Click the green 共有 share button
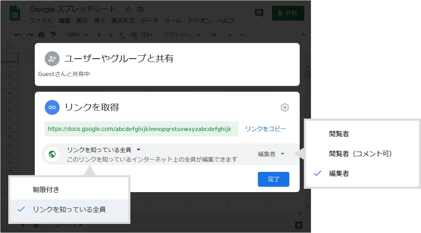 click(x=288, y=13)
